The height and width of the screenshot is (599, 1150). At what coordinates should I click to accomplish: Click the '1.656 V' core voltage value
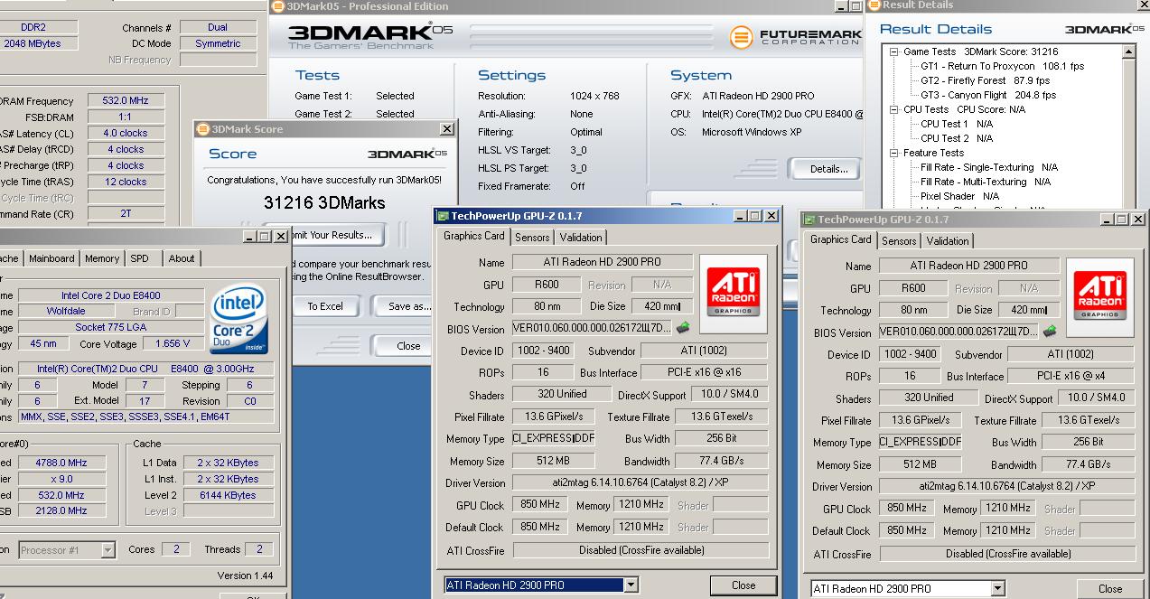tap(173, 343)
